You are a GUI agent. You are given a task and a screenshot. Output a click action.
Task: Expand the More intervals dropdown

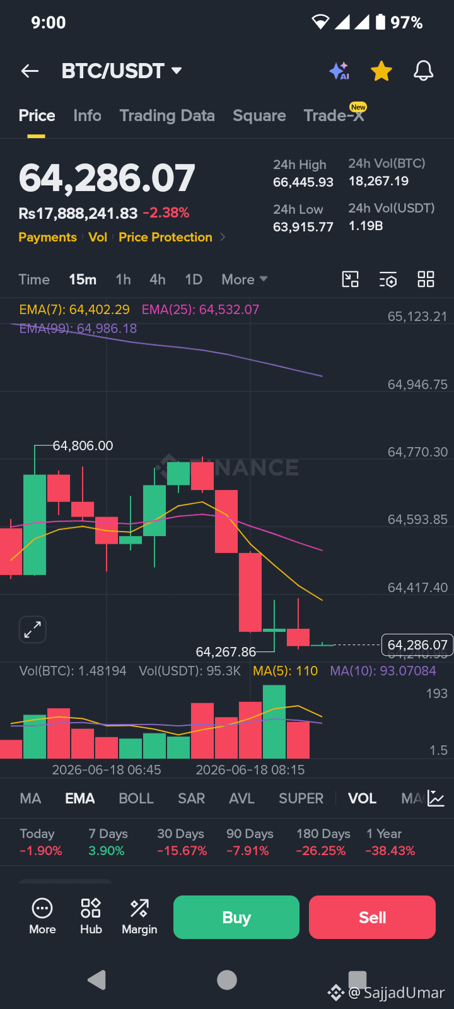tap(245, 279)
